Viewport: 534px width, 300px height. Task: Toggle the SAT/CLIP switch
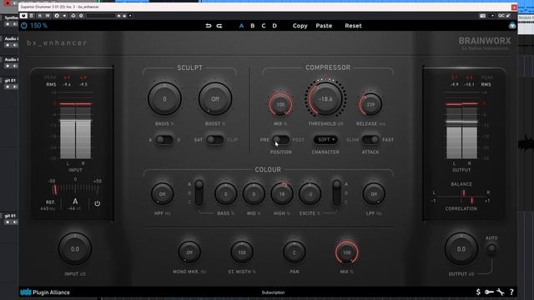[x=215, y=140]
